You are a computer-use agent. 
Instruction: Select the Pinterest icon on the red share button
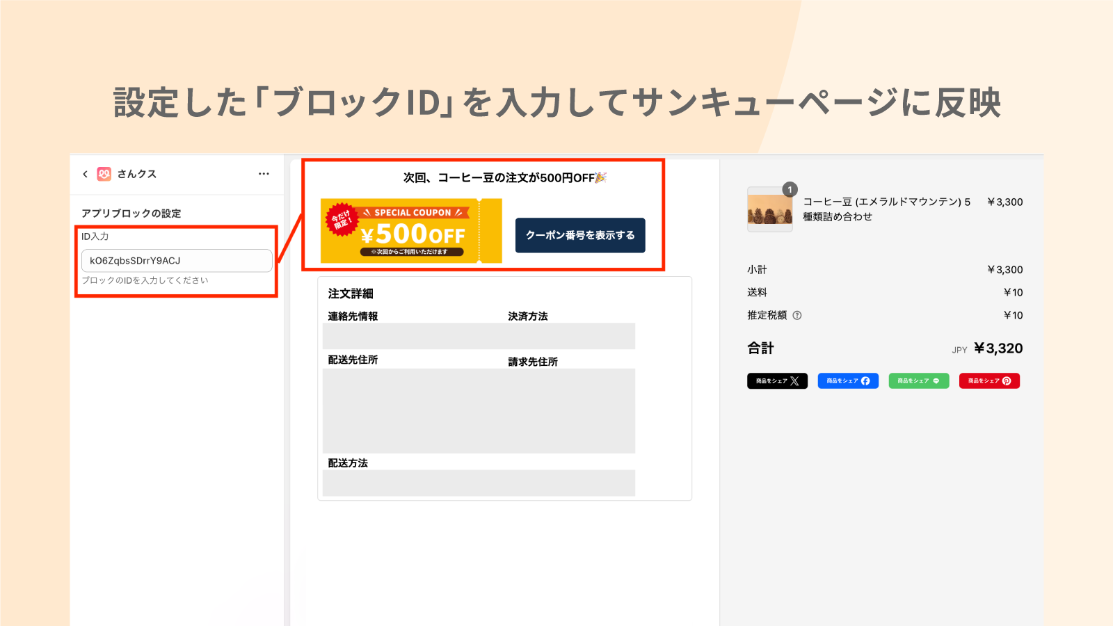(x=1008, y=380)
